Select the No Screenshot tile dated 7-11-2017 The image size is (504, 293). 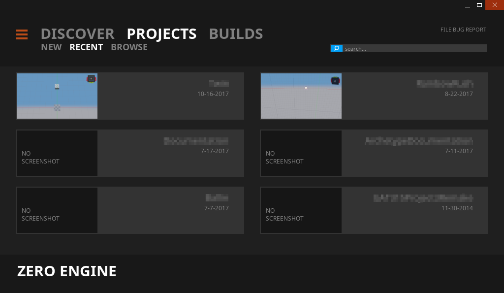pyautogui.click(x=301, y=153)
